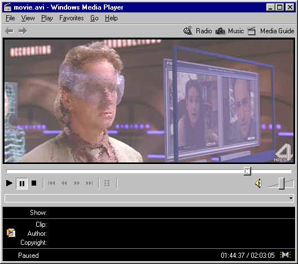Go forward with right arrow
Viewport: 298px width, 264px height.
pos(23,31)
